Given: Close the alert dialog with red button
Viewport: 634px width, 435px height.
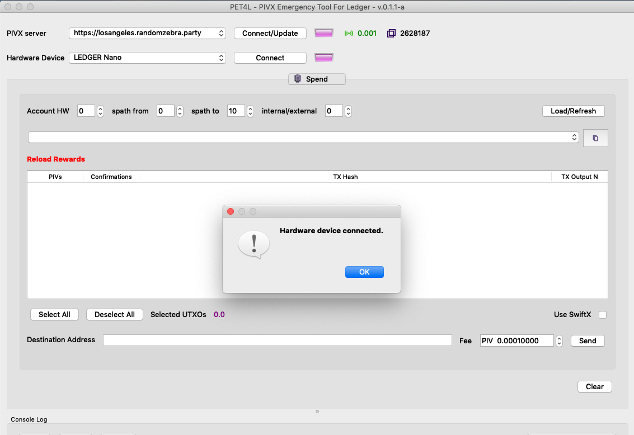Looking at the screenshot, I should 231,211.
